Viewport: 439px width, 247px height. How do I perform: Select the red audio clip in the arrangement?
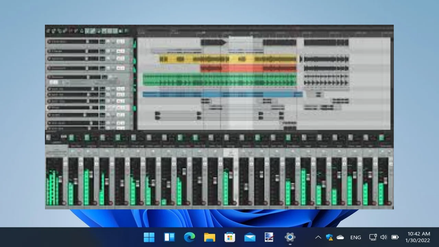[248, 68]
